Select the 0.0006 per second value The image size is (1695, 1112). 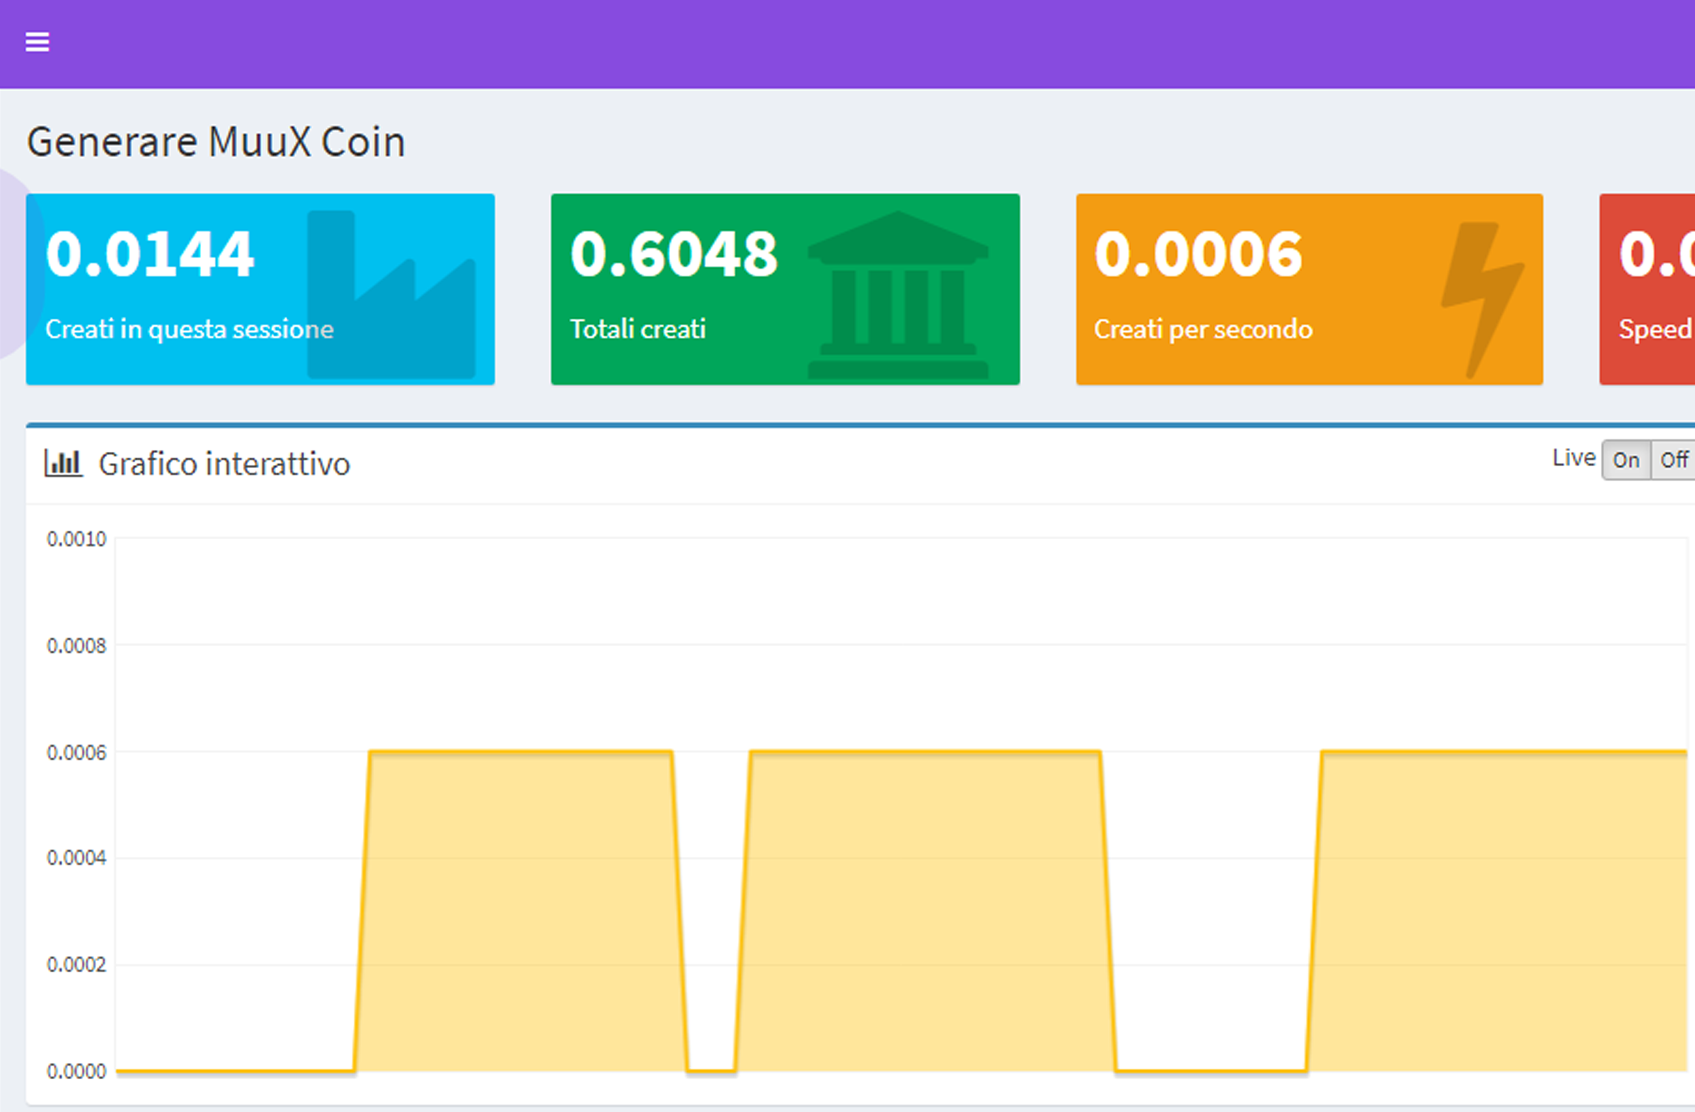click(x=1198, y=254)
